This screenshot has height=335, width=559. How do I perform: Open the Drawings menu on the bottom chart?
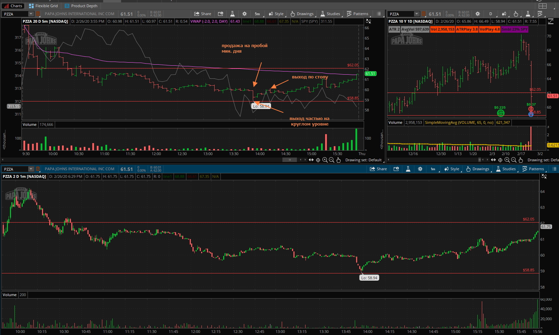pyautogui.click(x=478, y=169)
